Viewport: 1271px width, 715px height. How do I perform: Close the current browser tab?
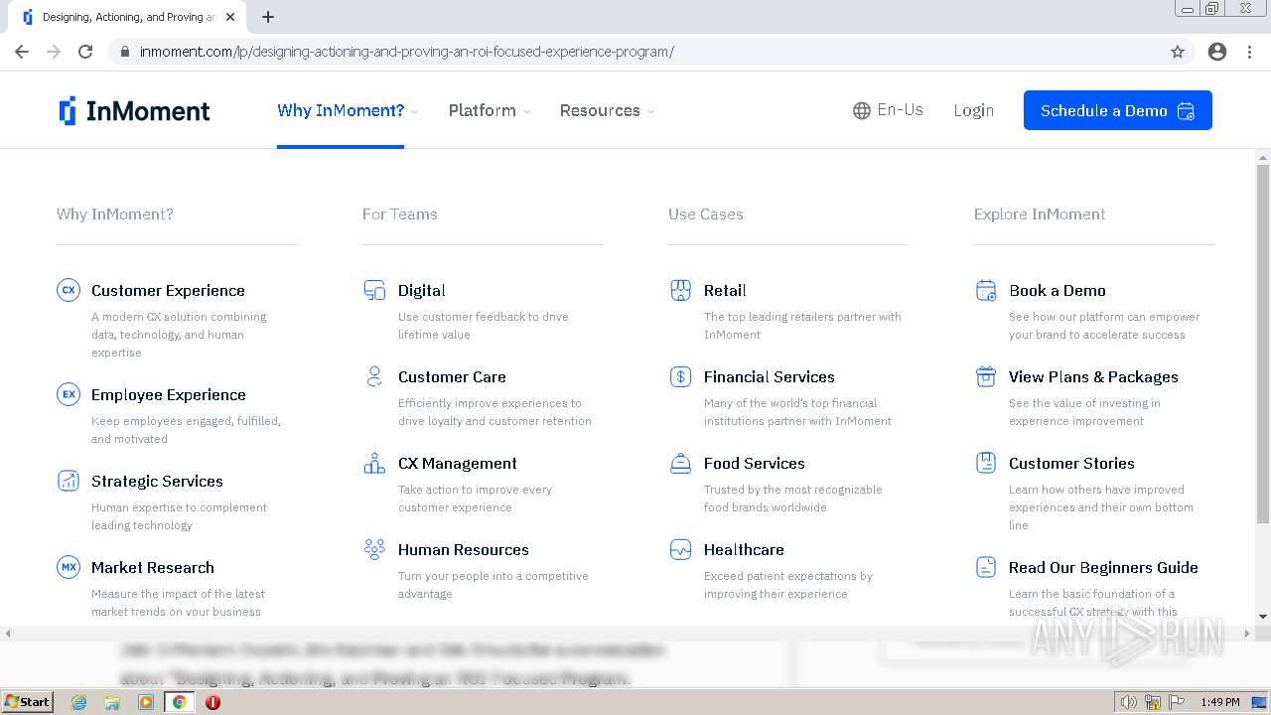pos(230,17)
